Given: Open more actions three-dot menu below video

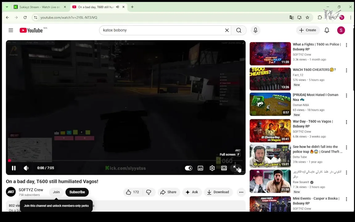Looking at the screenshot, I should click(x=241, y=192).
